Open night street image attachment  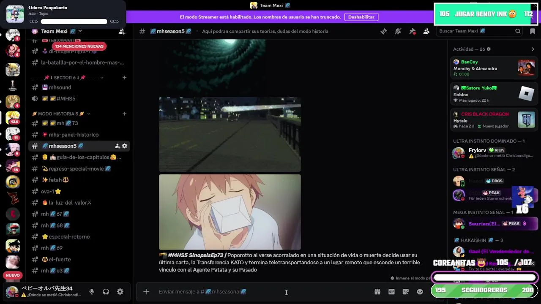click(230, 134)
